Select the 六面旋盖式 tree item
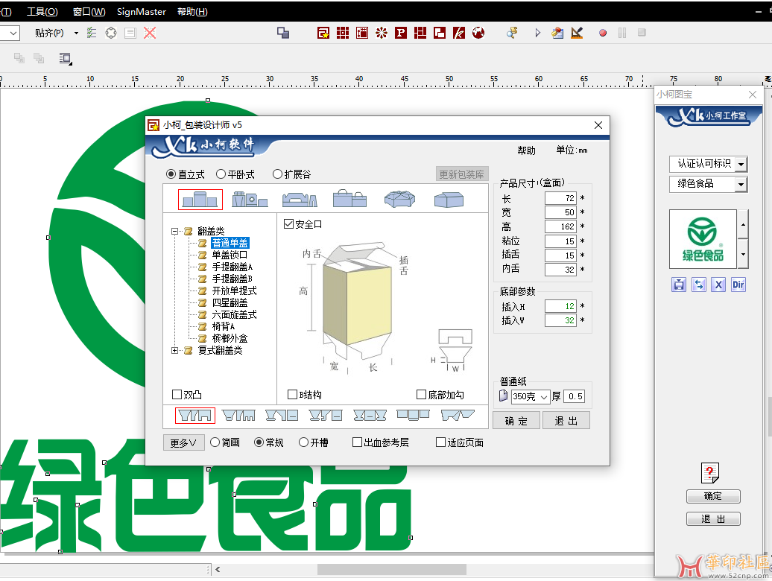Image resolution: width=772 pixels, height=581 pixels. coord(234,314)
